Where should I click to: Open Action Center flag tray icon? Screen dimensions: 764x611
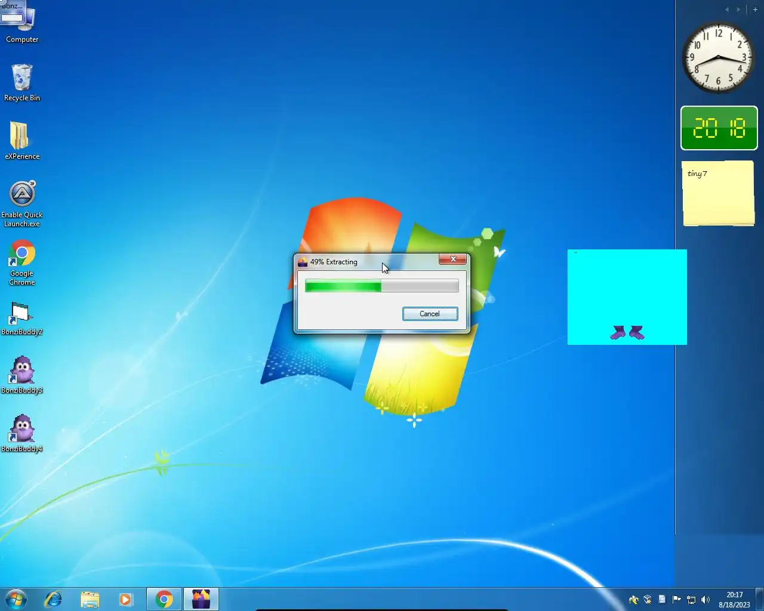pyautogui.click(x=676, y=600)
